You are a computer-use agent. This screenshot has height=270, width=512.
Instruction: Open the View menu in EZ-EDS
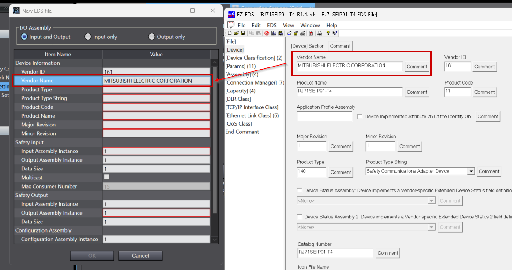(288, 25)
